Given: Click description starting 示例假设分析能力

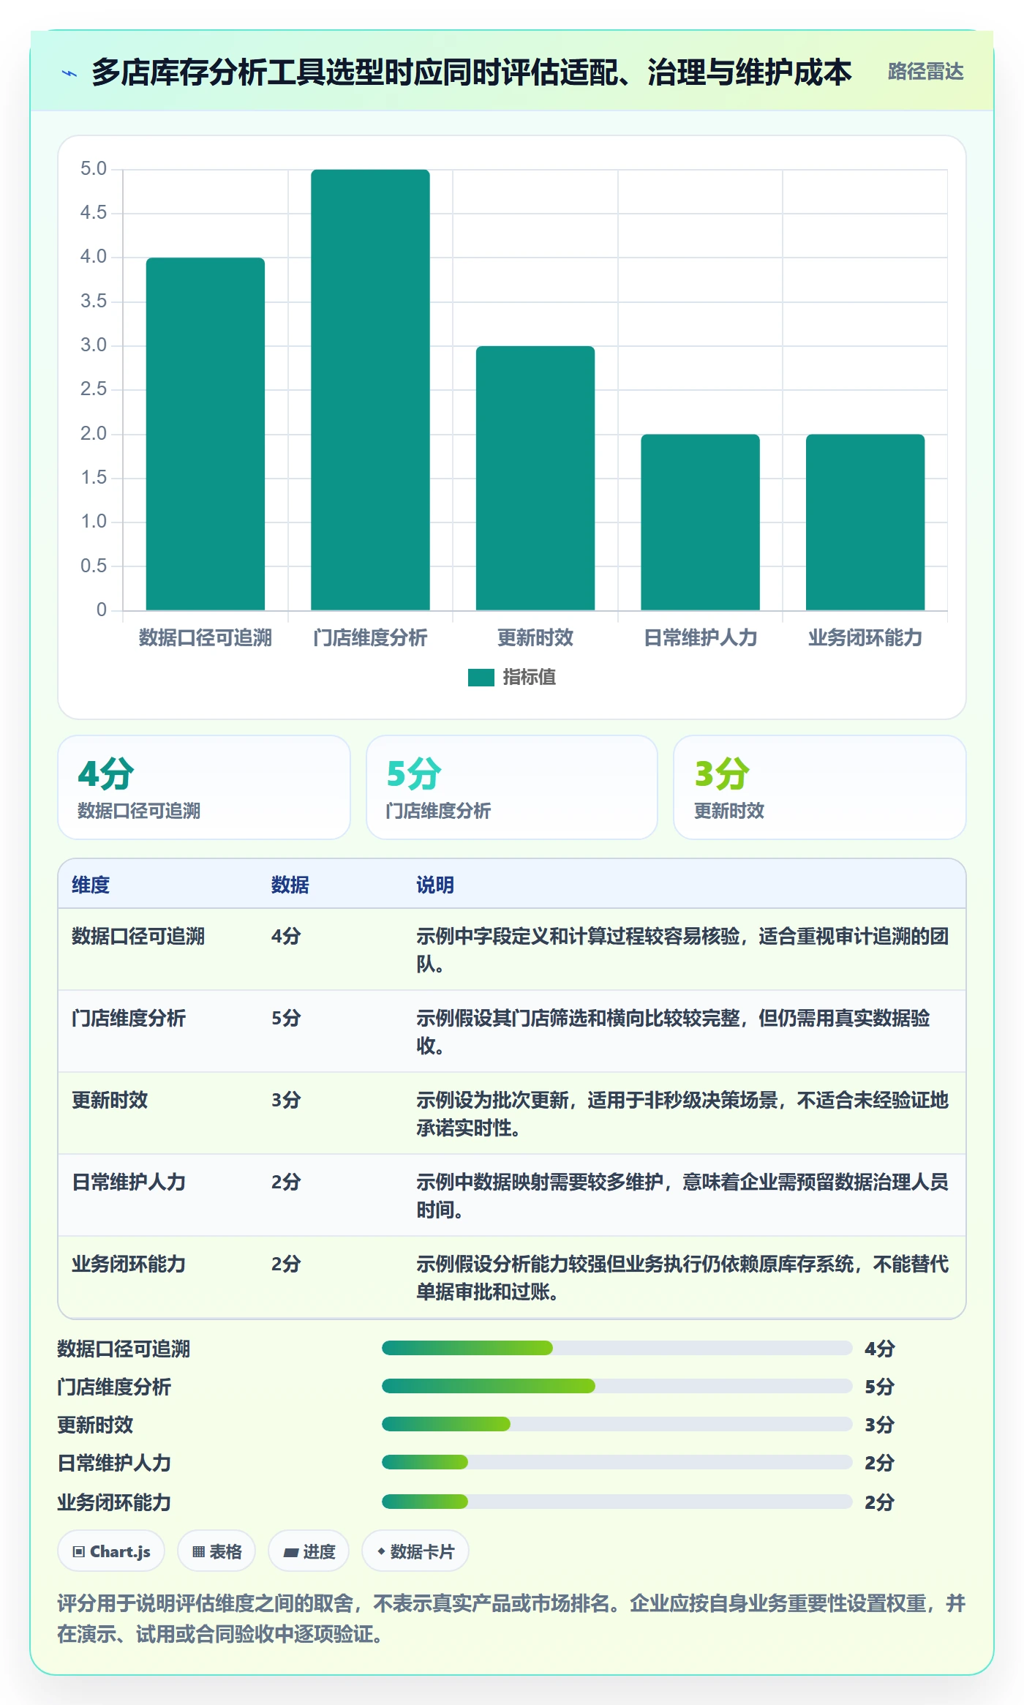Looking at the screenshot, I should click(x=682, y=1278).
